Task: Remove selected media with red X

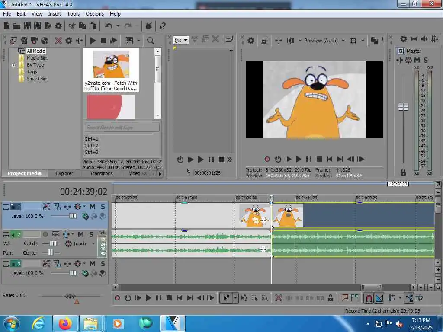Action: 58,41
